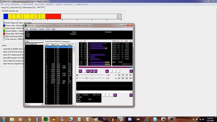This screenshot has height=122, width=217.
Task: Click the purple down-arrow button below waveform
Action: [115, 95]
